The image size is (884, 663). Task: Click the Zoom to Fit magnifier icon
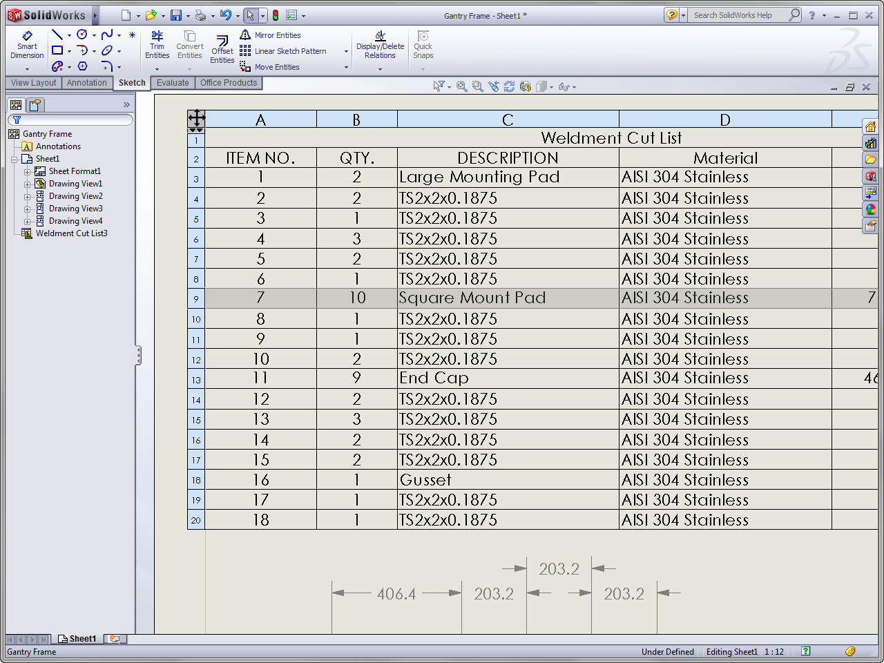click(461, 86)
